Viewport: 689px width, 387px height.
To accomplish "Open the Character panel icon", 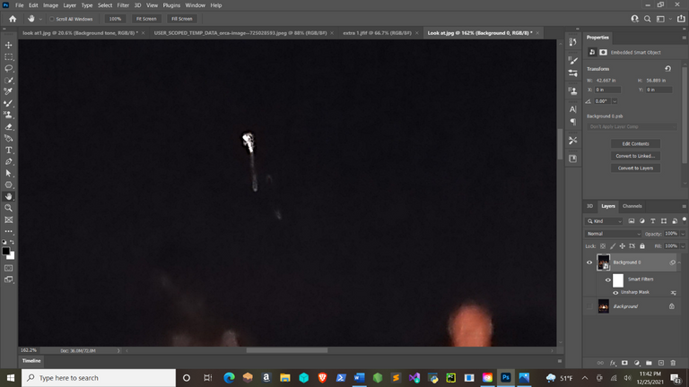I will click(572, 109).
